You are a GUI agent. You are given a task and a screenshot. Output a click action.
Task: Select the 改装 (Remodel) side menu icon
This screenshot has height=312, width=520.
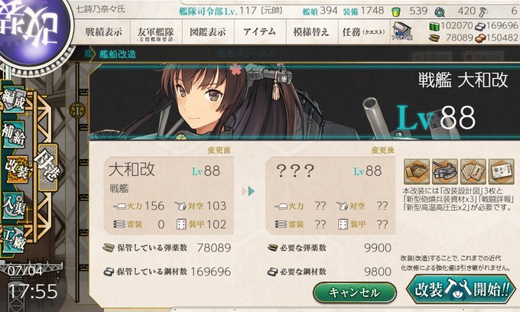pos(18,169)
